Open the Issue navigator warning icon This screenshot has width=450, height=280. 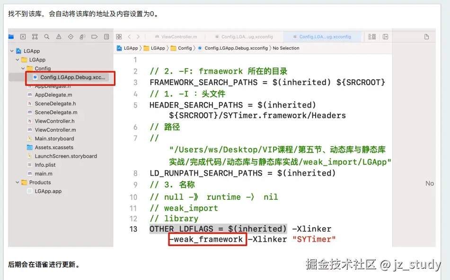pyautogui.click(x=59, y=37)
